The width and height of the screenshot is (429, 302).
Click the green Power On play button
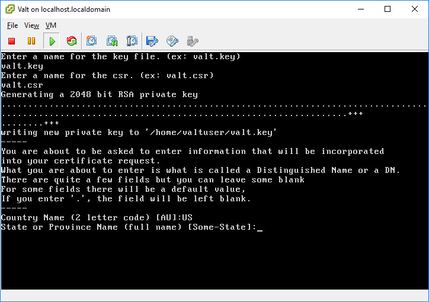click(52, 41)
